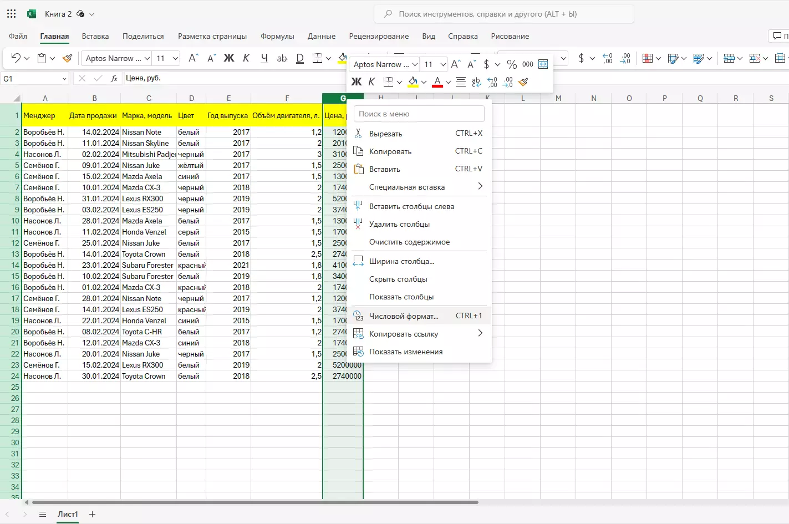Click merge cells icon in mini toolbar
The height and width of the screenshot is (524, 789).
click(x=543, y=64)
